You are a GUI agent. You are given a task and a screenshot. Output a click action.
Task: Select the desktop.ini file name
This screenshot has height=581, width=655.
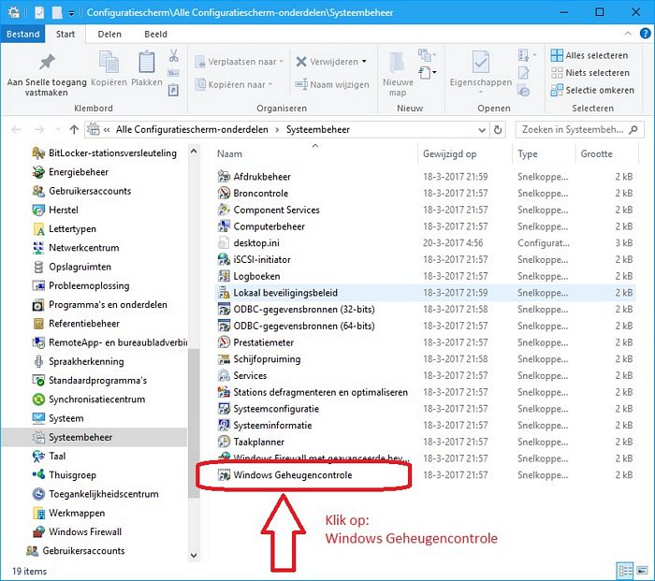click(256, 242)
